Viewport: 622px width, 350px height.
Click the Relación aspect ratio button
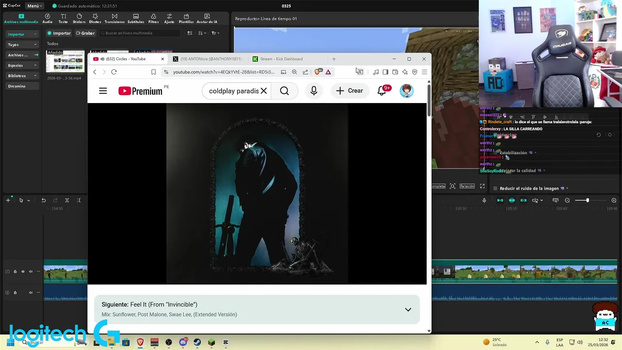coord(467,186)
